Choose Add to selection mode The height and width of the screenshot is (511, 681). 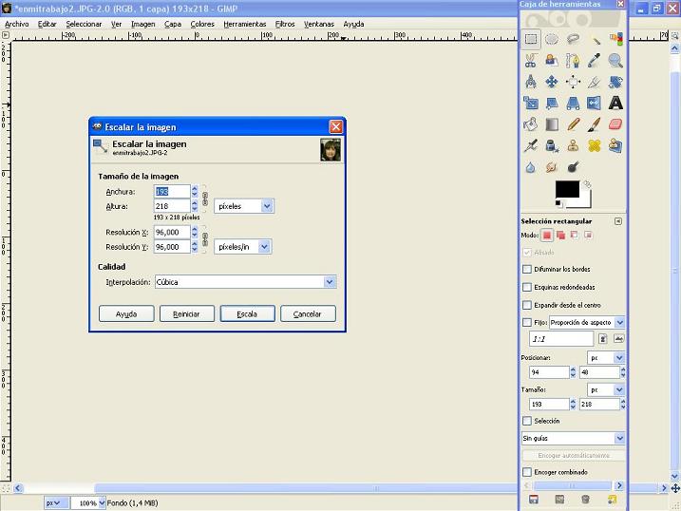tap(560, 236)
